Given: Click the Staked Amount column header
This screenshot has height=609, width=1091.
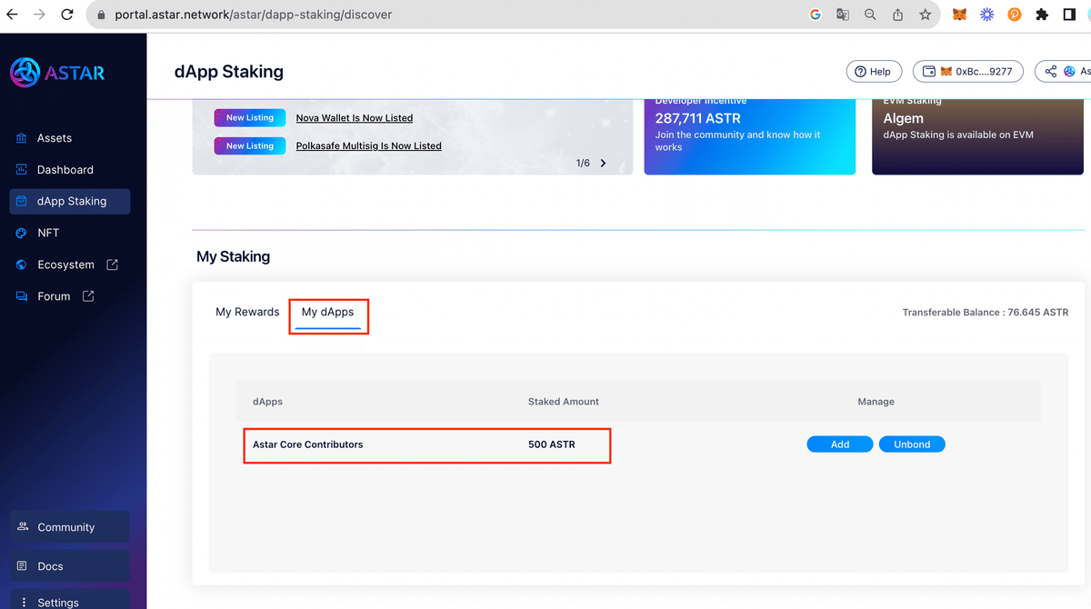Looking at the screenshot, I should [x=564, y=402].
